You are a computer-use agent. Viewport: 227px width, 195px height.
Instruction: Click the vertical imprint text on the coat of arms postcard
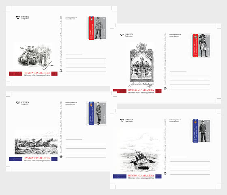(x=165, y=59)
